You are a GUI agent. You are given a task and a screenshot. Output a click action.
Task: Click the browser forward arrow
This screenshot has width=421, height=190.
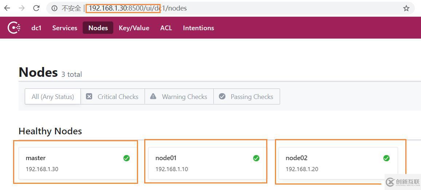tap(22, 8)
